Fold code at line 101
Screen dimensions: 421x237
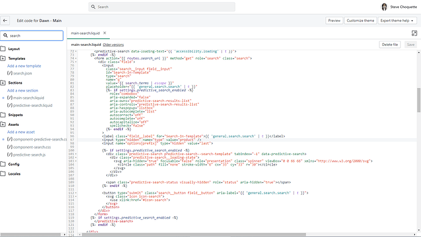[x=76, y=154]
